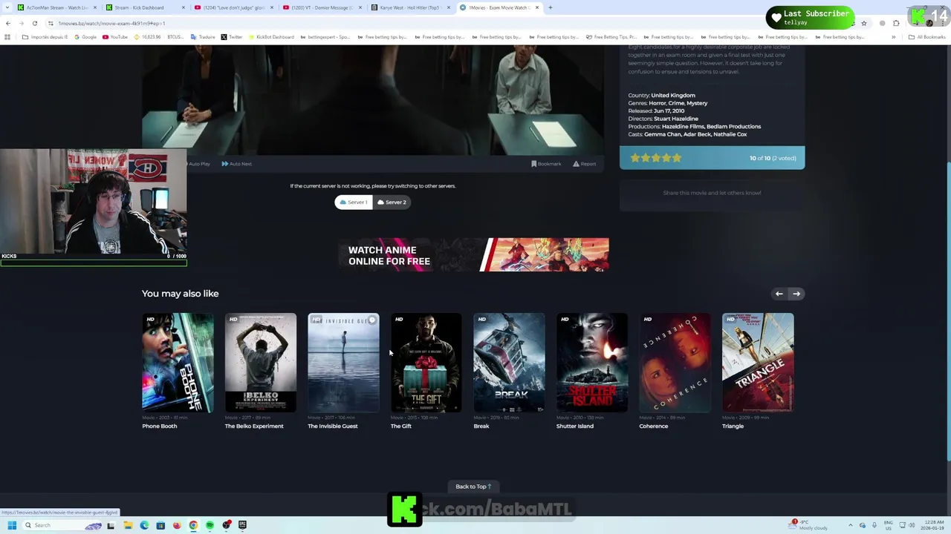The image size is (951, 534).
Task: Open taskbar clock and date
Action: (932, 525)
